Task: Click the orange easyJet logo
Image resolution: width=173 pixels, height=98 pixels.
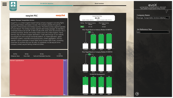Action: click(x=60, y=15)
